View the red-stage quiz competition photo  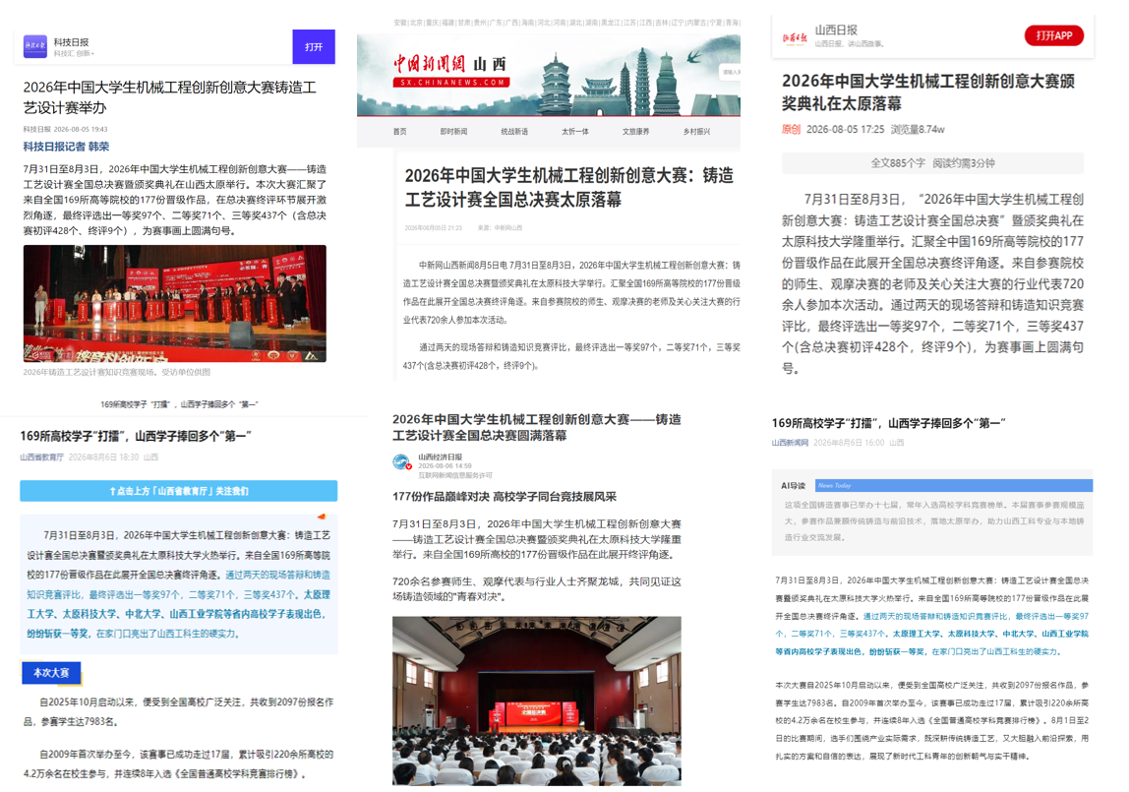coord(174,303)
